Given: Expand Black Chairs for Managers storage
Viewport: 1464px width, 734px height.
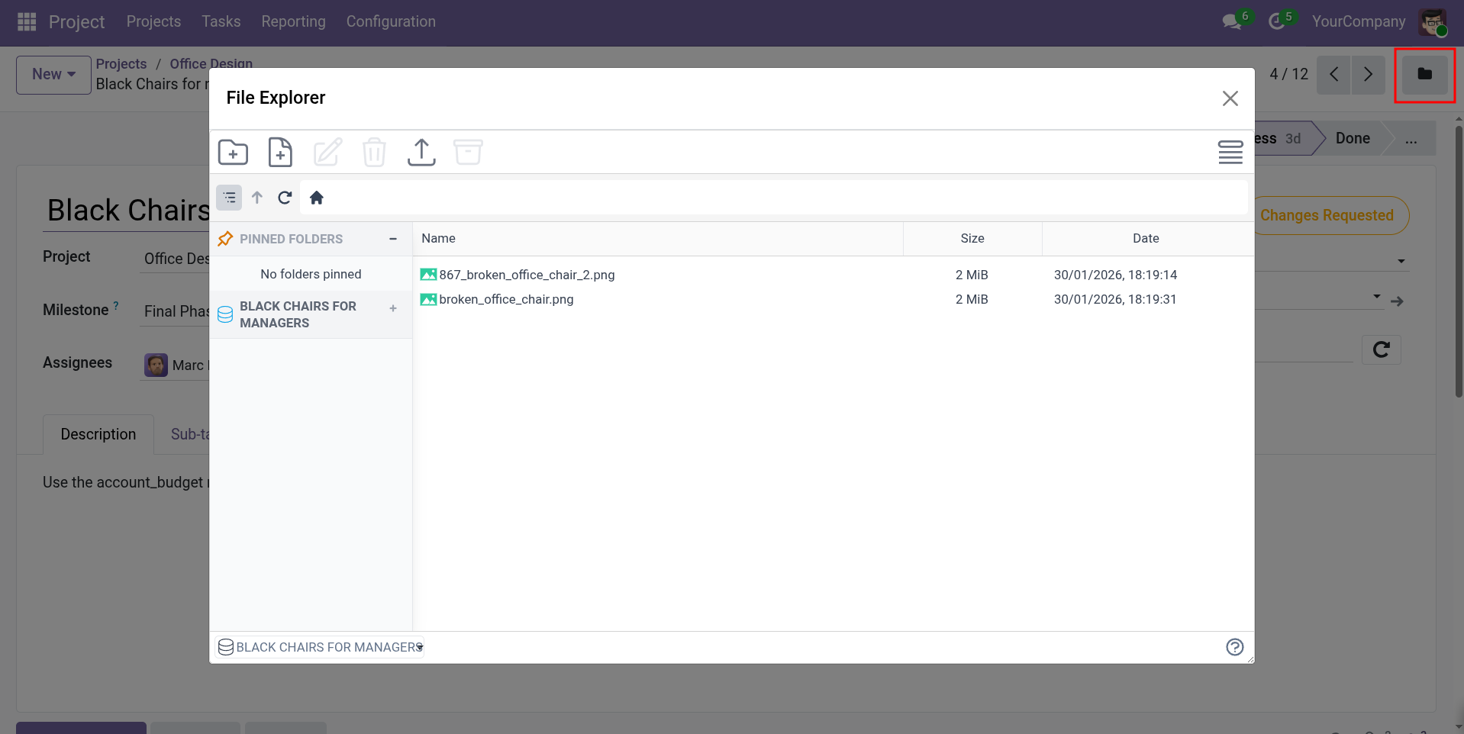Looking at the screenshot, I should point(393,308).
